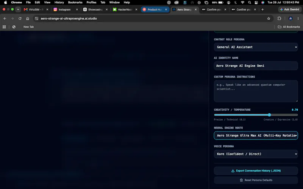Close the HackerNoon tab

(136, 9)
